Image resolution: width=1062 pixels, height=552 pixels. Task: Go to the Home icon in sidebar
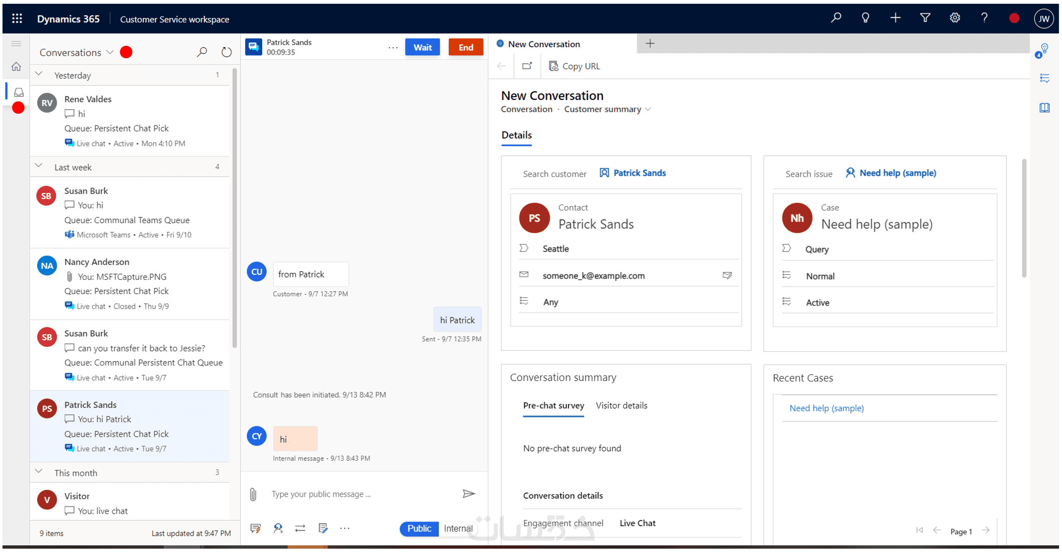[x=16, y=66]
